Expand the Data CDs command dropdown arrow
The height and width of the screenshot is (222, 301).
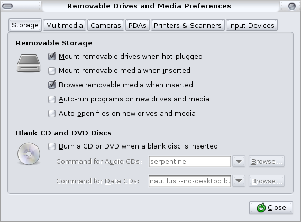pyautogui.click(x=239, y=181)
